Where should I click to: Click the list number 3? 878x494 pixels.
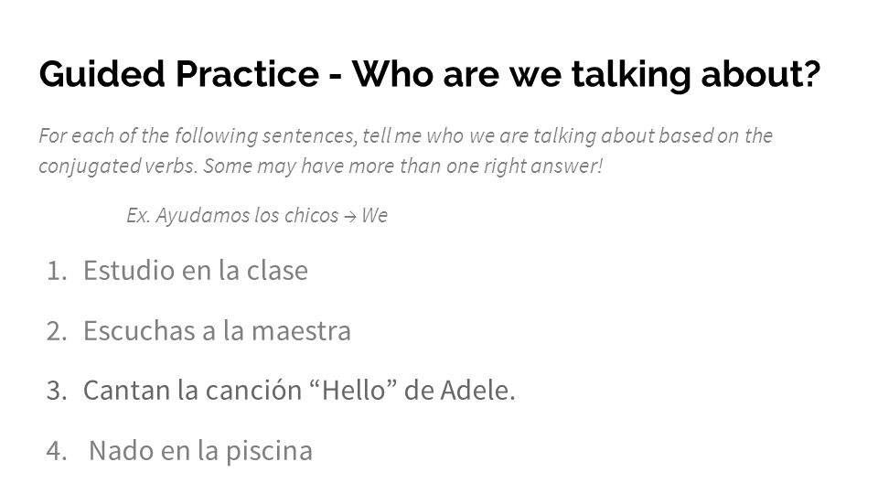(x=57, y=392)
